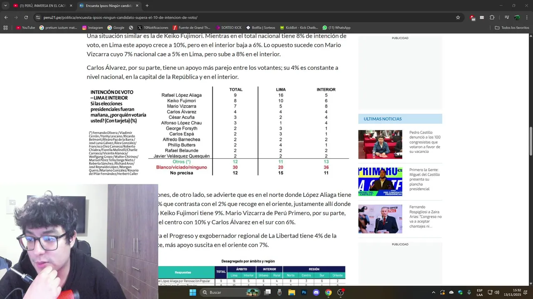This screenshot has width=533, height=299.
Task: Open a new tab with plus button
Action: (x=147, y=6)
